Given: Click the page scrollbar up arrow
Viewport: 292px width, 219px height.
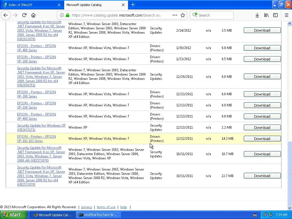Looking at the screenshot, I should [x=289, y=23].
